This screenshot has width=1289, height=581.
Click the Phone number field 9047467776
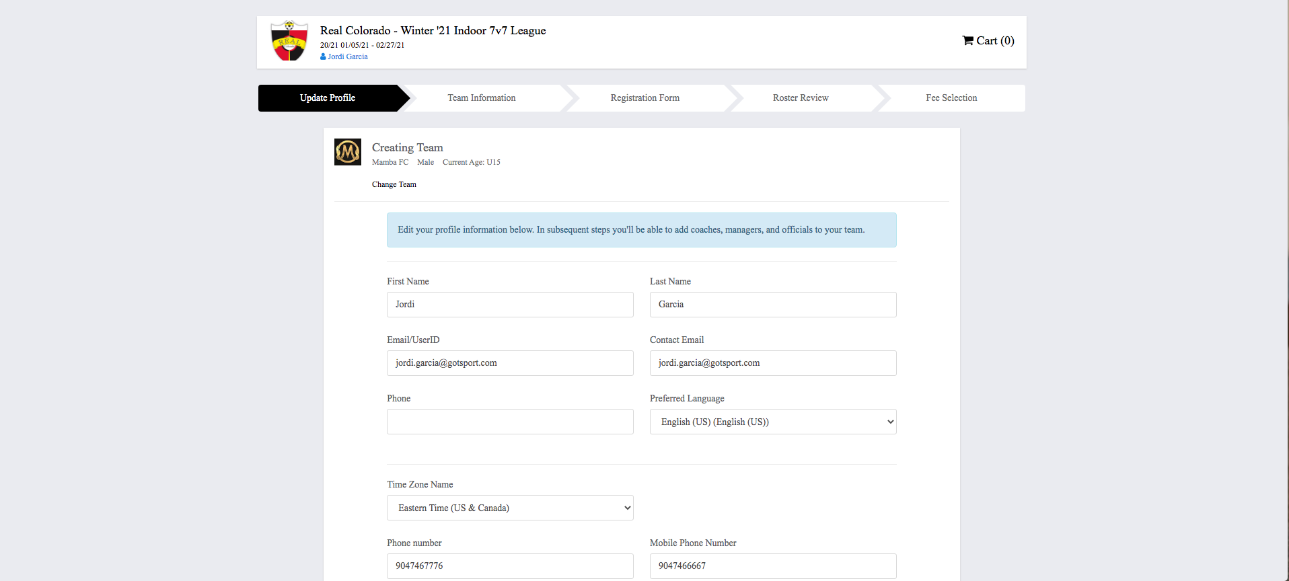coord(510,566)
